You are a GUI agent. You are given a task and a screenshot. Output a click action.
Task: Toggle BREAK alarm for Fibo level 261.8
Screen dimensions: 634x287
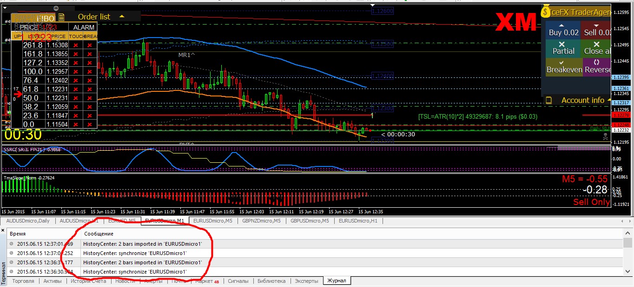pos(90,45)
